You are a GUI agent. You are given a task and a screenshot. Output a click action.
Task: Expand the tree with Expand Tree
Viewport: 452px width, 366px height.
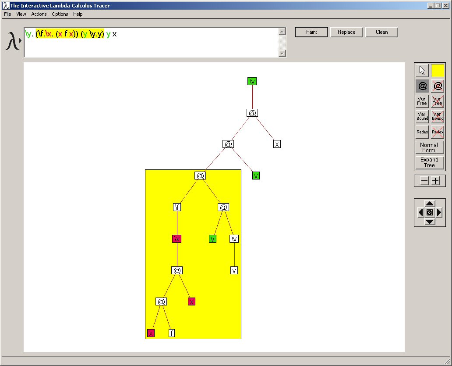[429, 162]
